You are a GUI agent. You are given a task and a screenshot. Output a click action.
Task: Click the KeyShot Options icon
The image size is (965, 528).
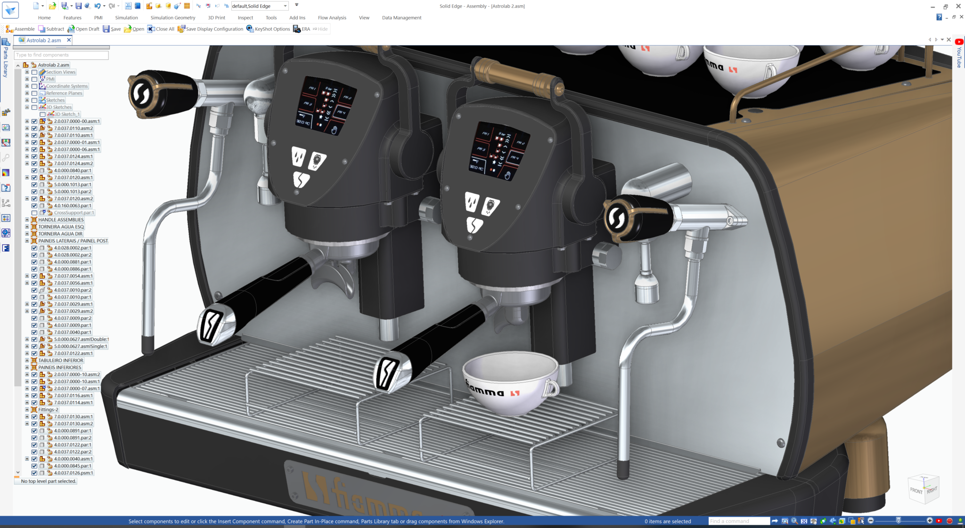tap(250, 29)
